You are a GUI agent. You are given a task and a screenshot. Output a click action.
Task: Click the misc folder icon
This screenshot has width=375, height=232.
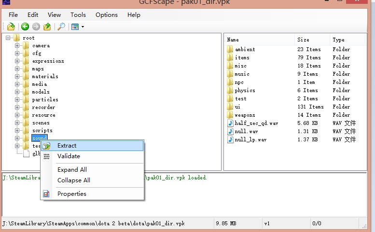click(x=230, y=66)
